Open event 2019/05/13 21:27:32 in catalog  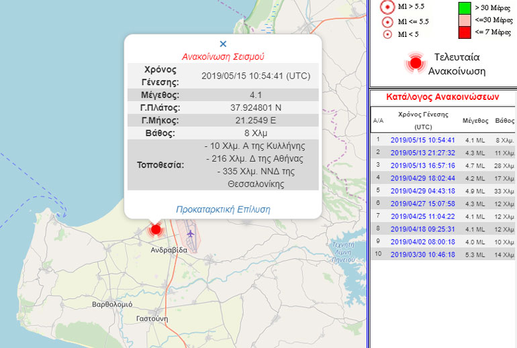[422, 153]
